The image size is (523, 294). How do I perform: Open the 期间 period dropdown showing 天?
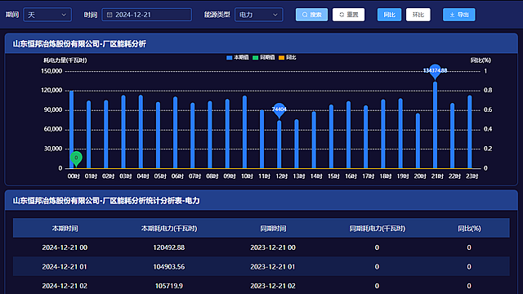tap(47, 15)
